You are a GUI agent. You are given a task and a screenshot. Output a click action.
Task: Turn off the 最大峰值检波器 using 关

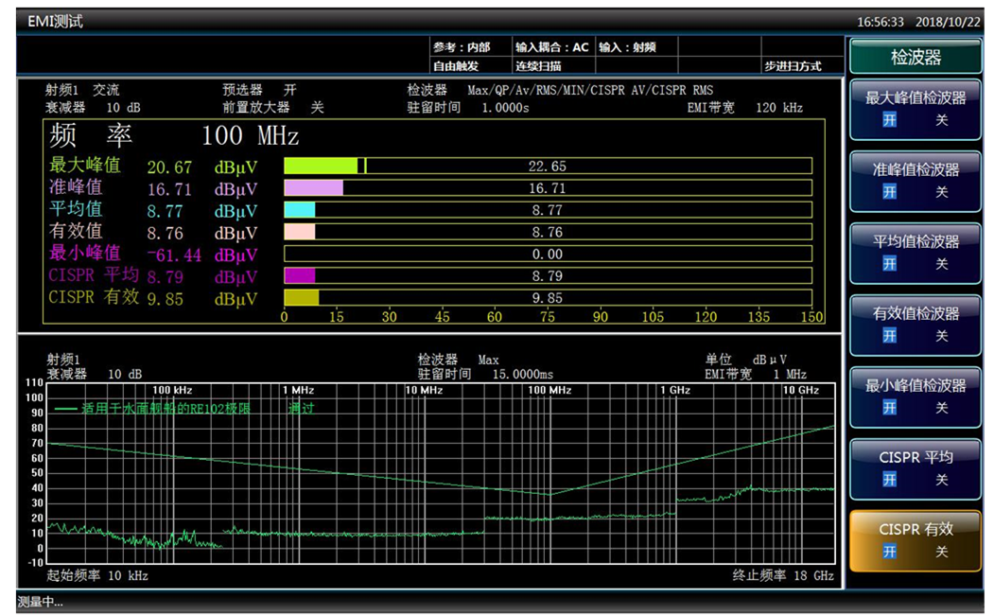(941, 120)
